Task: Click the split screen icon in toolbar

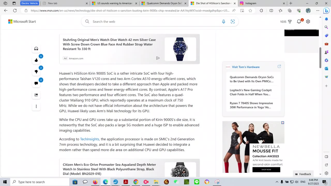Action: 271,11
